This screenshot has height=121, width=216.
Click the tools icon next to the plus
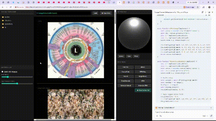tap(161, 116)
